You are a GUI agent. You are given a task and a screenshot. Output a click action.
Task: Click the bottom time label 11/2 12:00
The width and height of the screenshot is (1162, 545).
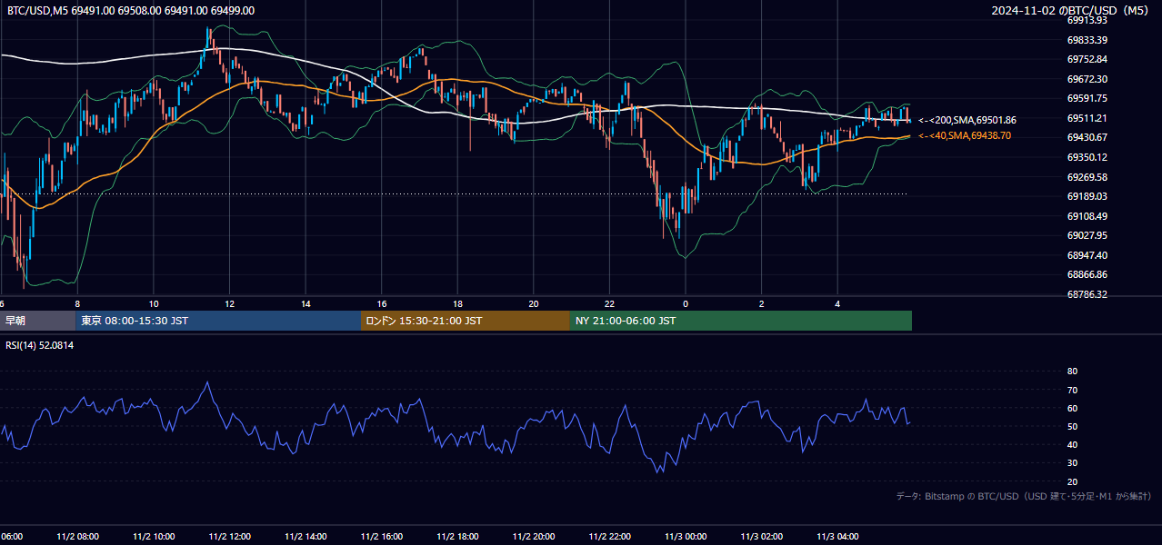coord(229,537)
